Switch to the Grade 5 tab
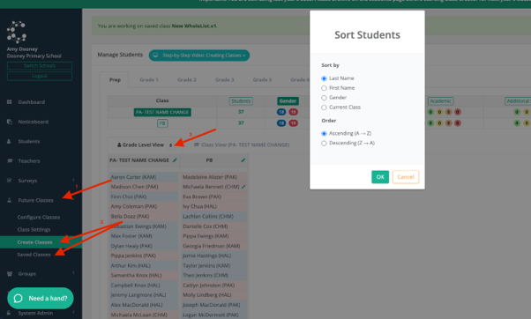Viewport: 531px width, 319px height. pos(262,80)
